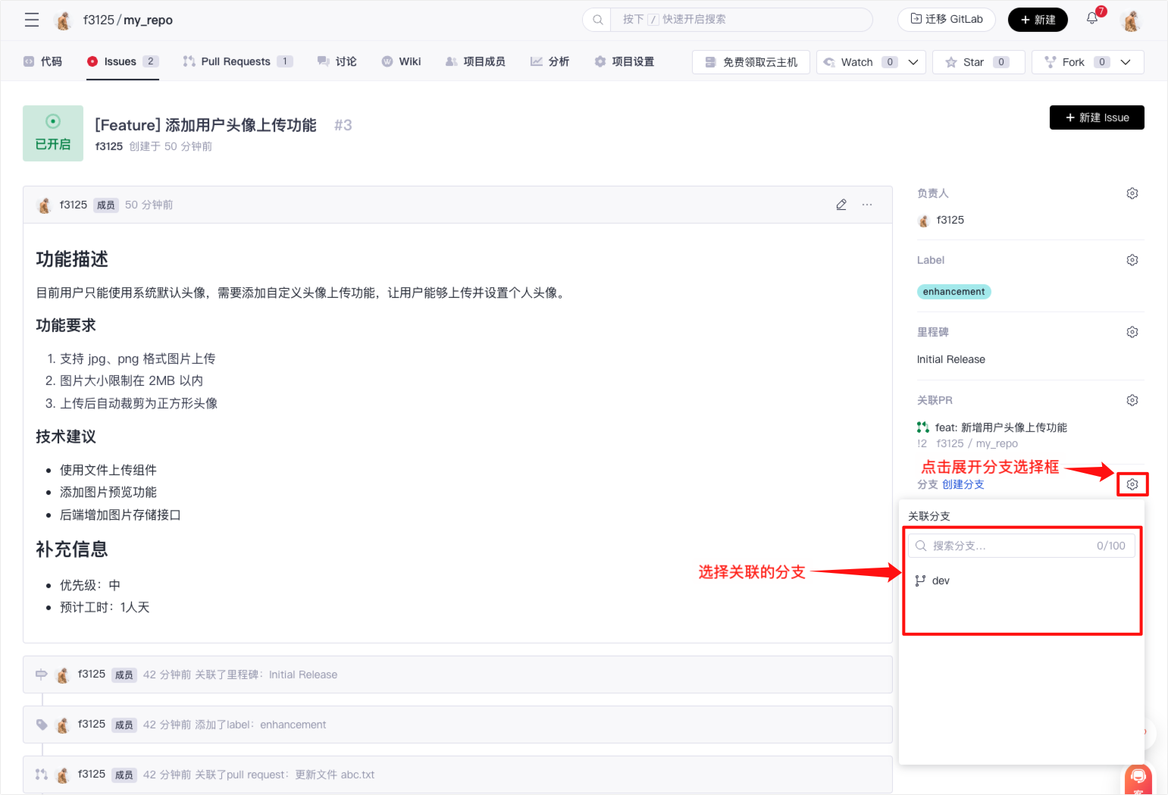Image resolution: width=1168 pixels, height=795 pixels.
Task: Select the dev branch from list
Action: 941,581
